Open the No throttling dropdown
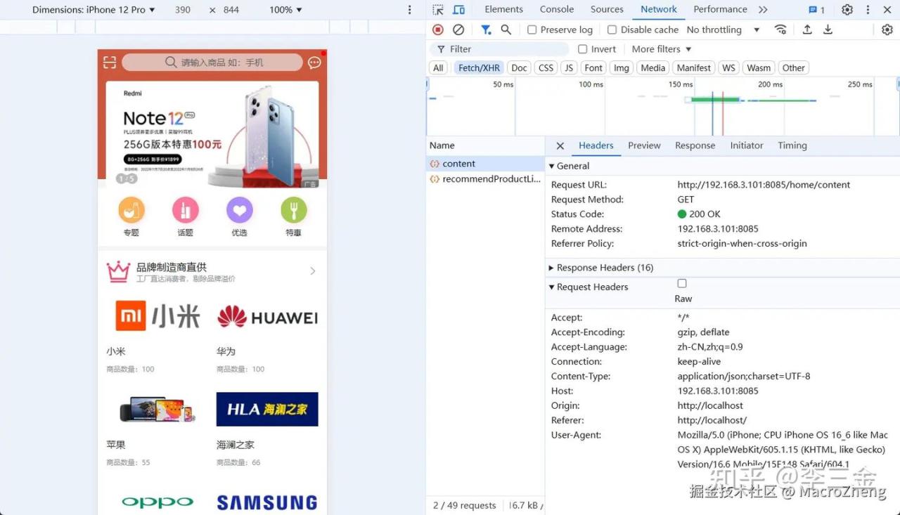900x515 pixels. point(723,30)
